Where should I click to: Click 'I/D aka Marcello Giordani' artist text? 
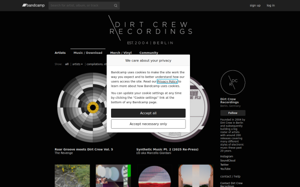(x=153, y=153)
